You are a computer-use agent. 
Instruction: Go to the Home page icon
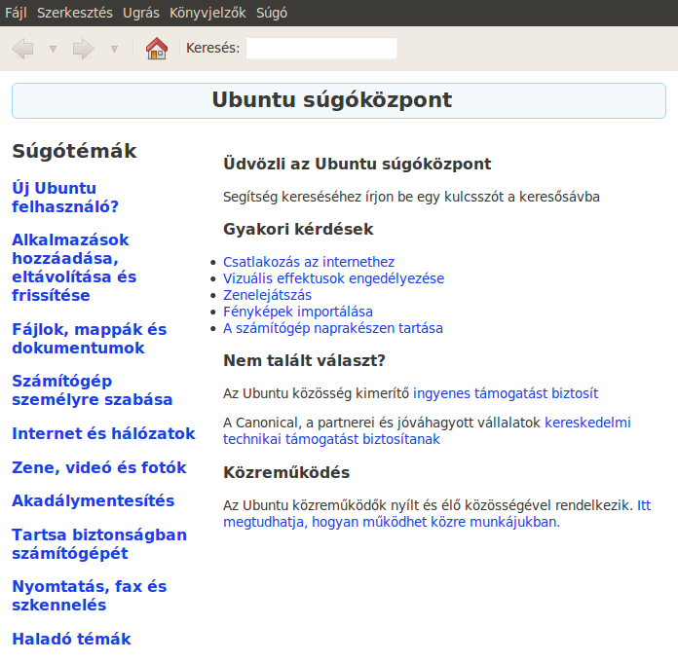(157, 49)
